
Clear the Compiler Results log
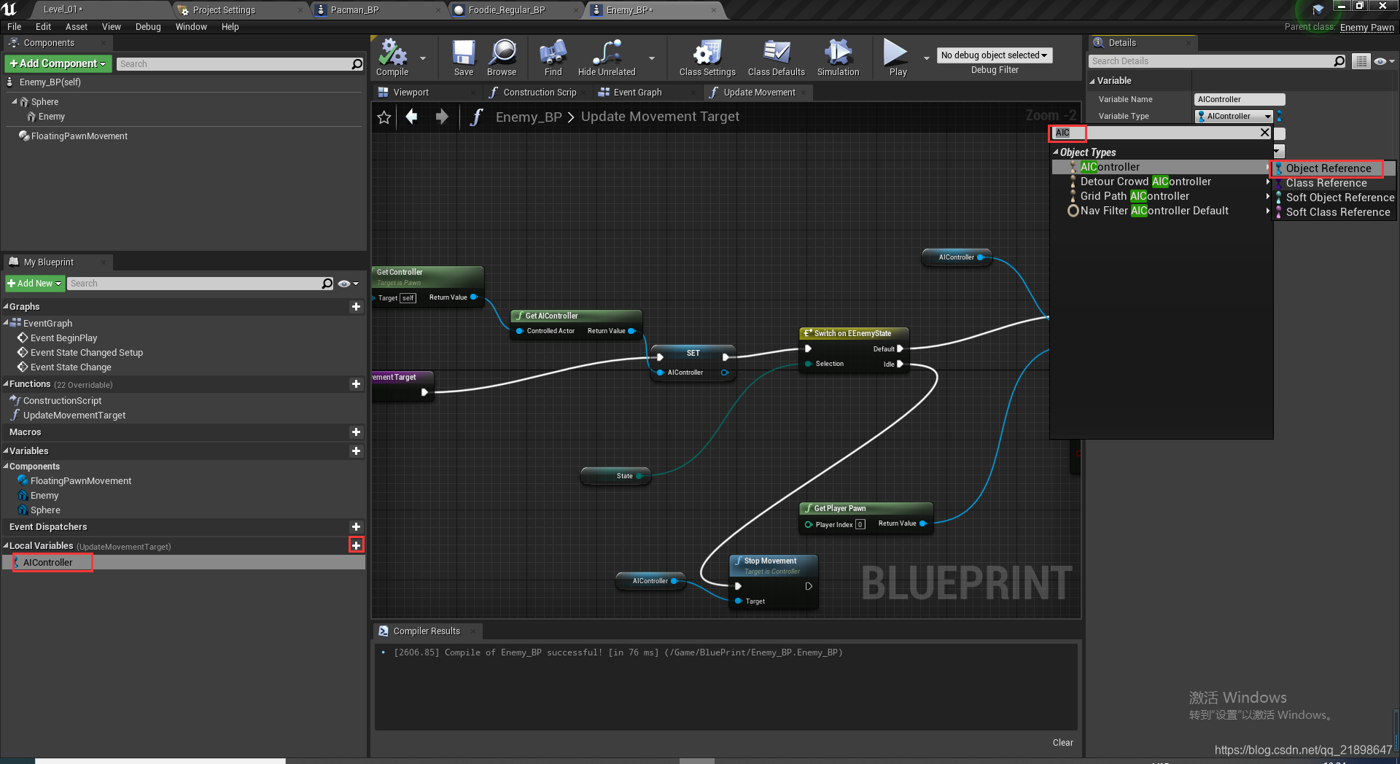click(x=1062, y=743)
